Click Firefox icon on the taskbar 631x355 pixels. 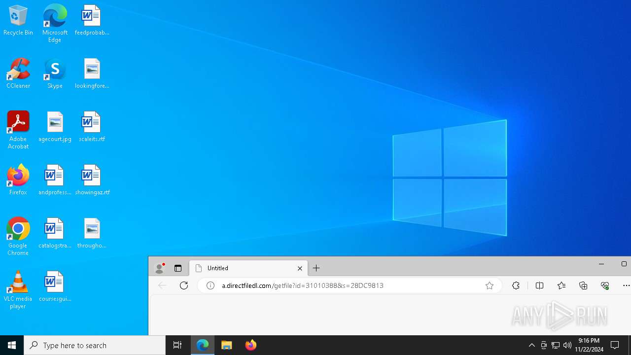tap(251, 345)
